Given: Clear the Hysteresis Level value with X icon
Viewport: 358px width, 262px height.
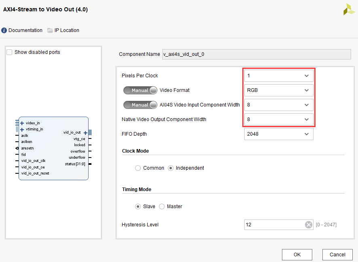Looking at the screenshot, I should (x=309, y=224).
